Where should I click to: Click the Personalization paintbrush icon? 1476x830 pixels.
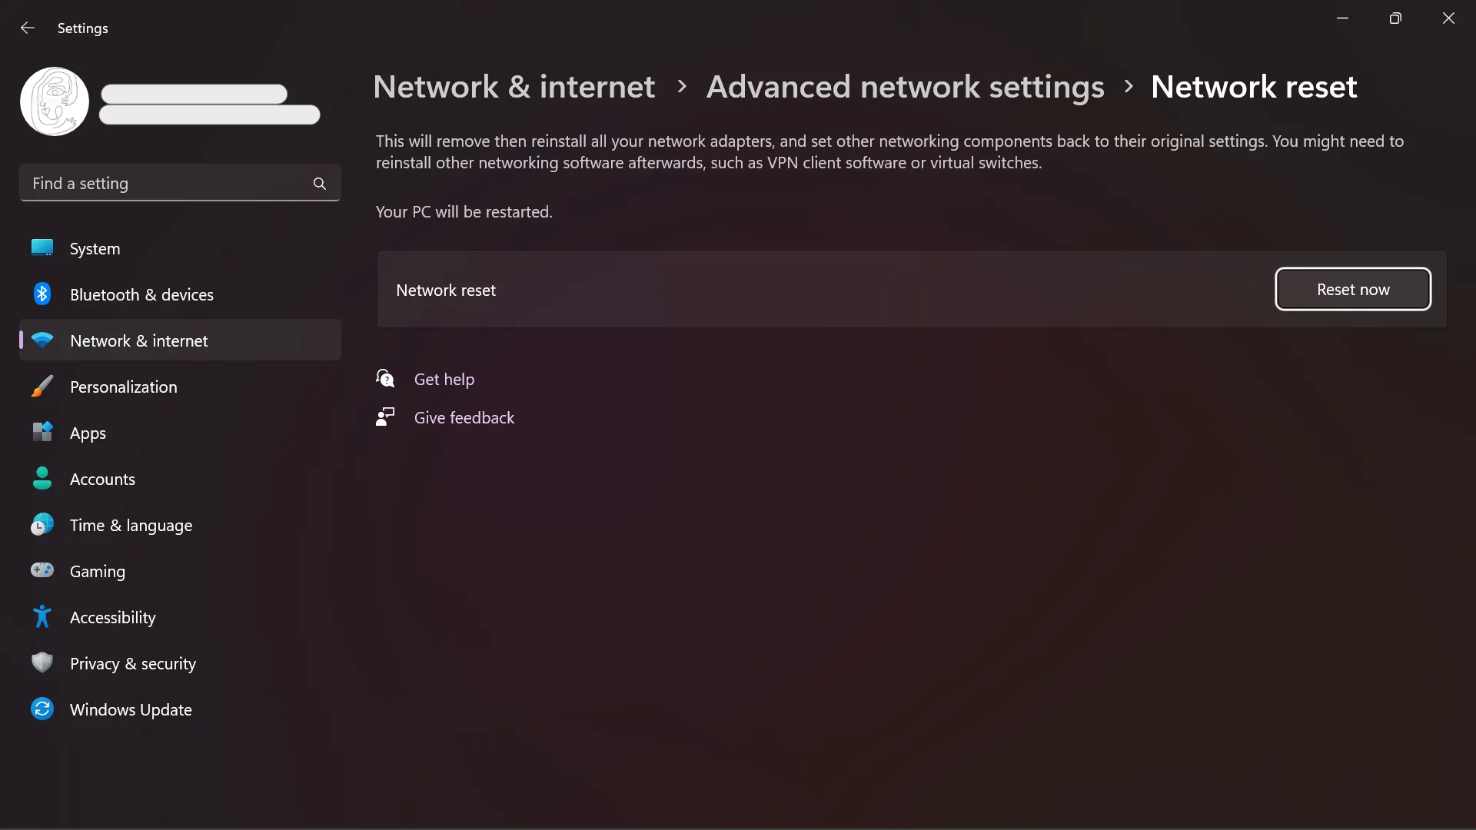click(42, 387)
